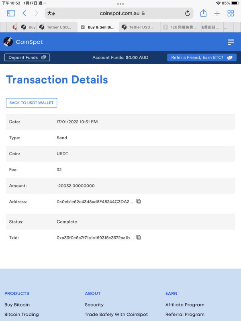Show the tab overview grid

coord(231,13)
